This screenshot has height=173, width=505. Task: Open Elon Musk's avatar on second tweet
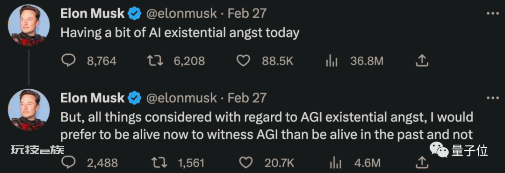[x=29, y=109]
